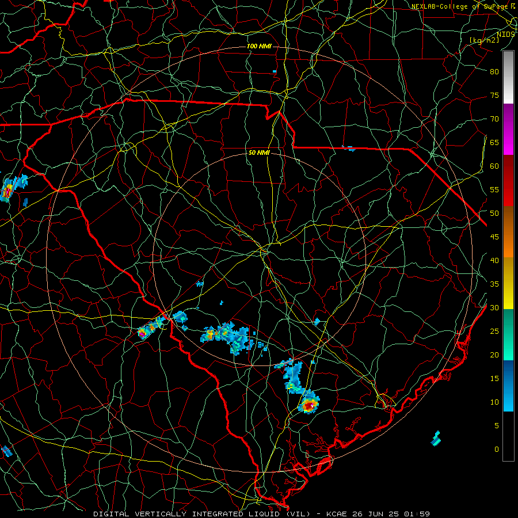Screen dimensions: 518x518
Task: Click the legend value "75"
Action: [494, 96]
